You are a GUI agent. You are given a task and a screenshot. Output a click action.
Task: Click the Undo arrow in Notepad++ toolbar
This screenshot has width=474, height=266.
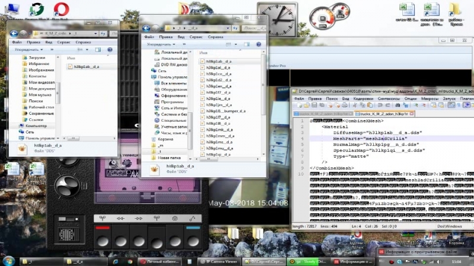(380, 105)
